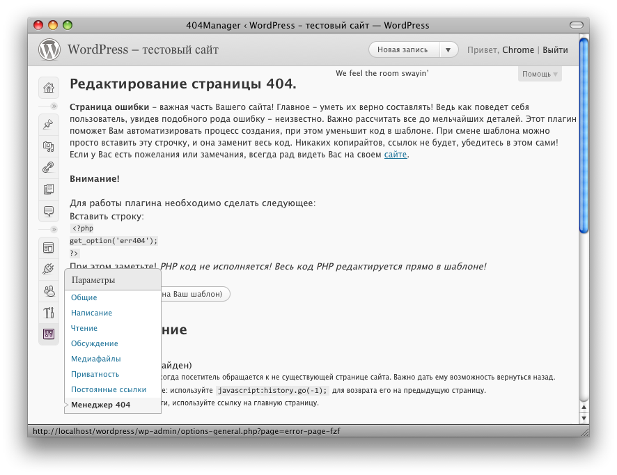This screenshot has width=617, height=475.
Task: Select Чтение in Параметры menu
Action: pos(84,328)
